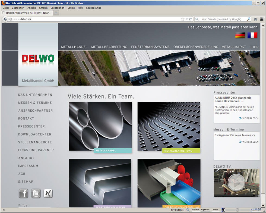Open the Oberflächenveredelung colored parts tile

(169, 183)
